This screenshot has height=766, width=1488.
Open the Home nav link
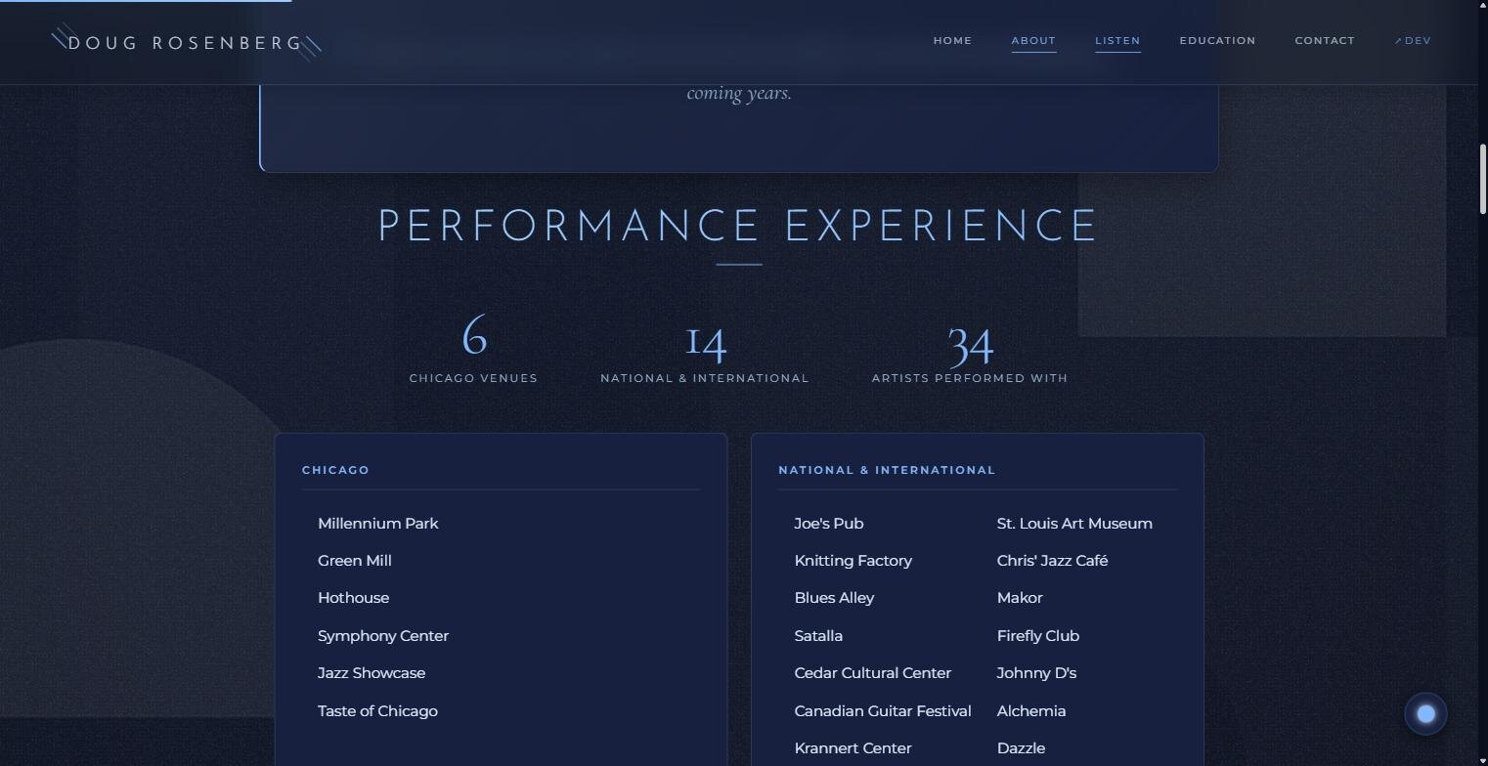point(952,41)
